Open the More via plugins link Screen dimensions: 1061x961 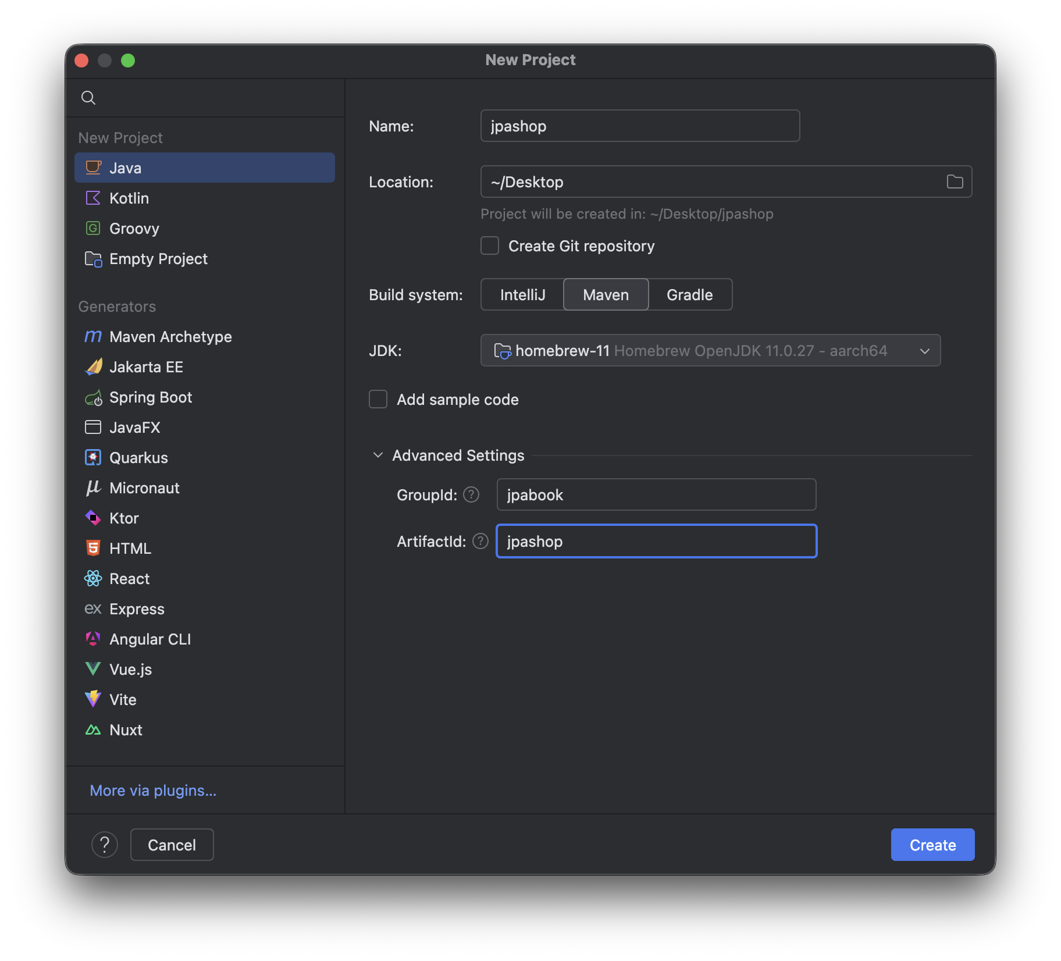153,791
